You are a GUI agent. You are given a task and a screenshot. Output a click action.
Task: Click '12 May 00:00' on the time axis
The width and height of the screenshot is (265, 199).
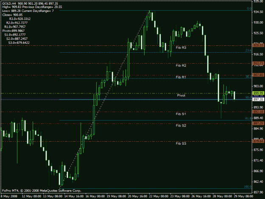pos(31,196)
